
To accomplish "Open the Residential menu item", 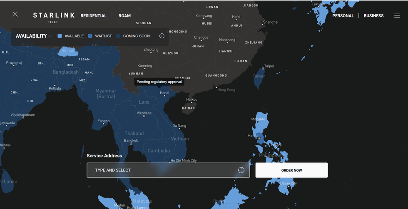I will point(93,16).
